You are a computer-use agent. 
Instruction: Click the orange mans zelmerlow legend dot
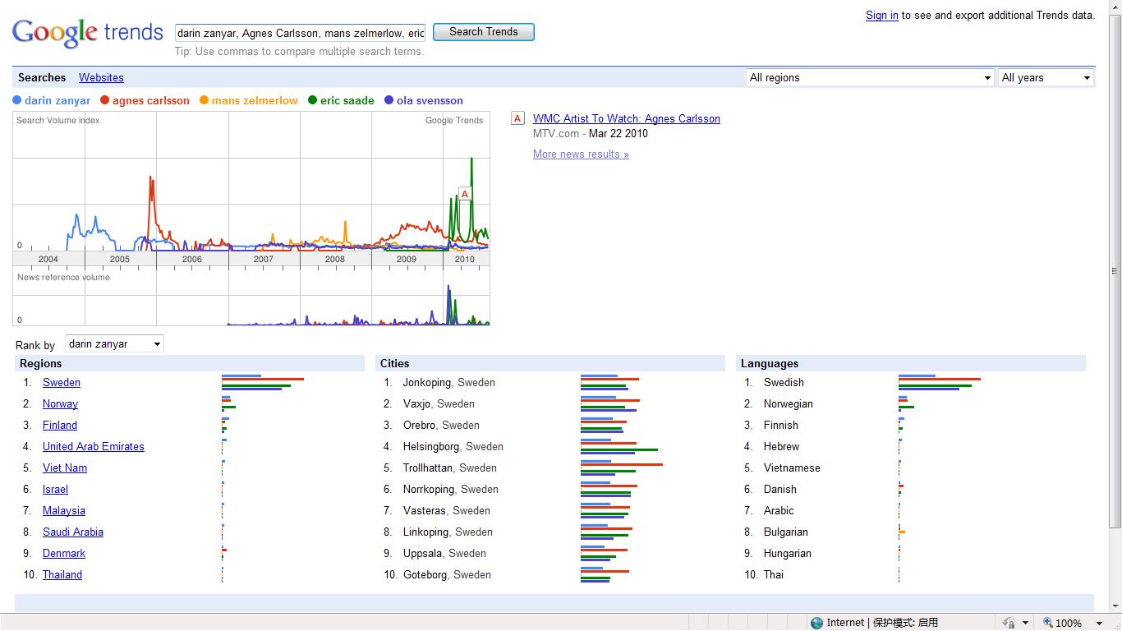pyautogui.click(x=204, y=100)
